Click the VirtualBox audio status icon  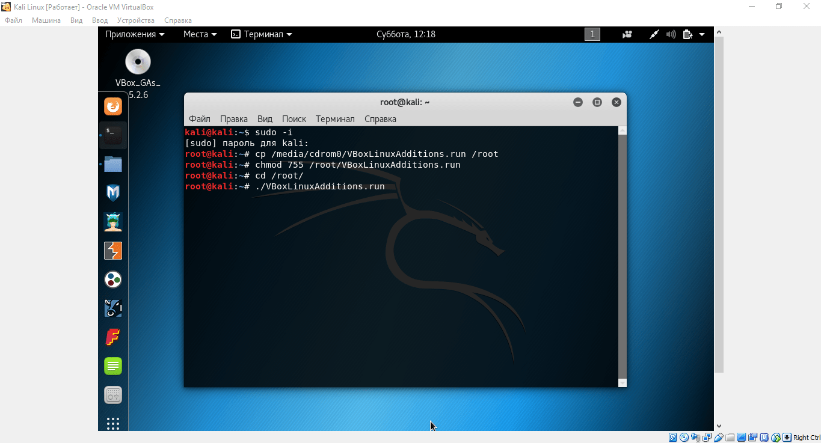pyautogui.click(x=695, y=438)
